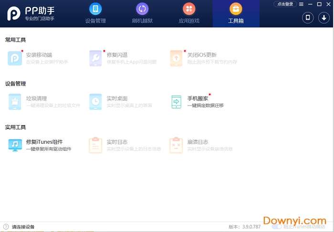Click the 请连接设备 status text
Viewport: 334px width, 232px height.
(23, 227)
